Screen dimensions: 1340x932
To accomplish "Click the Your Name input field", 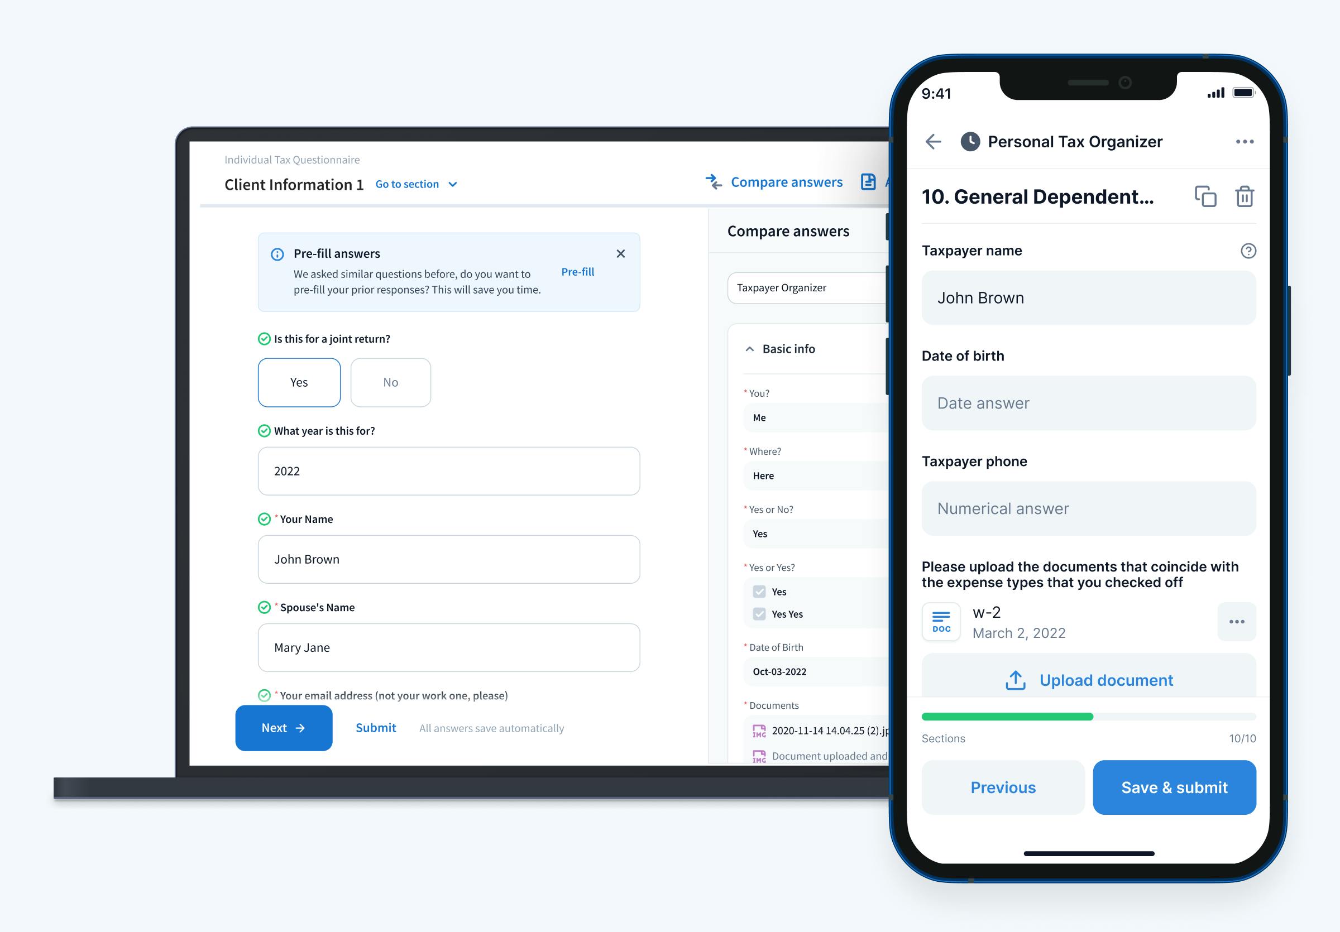I will tap(448, 558).
